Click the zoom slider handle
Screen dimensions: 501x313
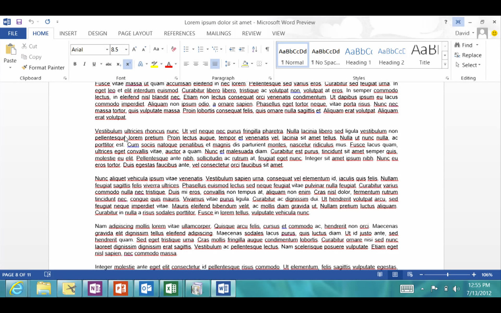(x=447, y=275)
